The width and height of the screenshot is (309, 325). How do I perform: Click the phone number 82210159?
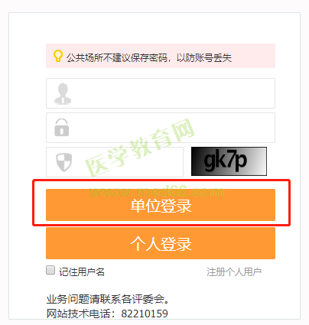point(145,314)
